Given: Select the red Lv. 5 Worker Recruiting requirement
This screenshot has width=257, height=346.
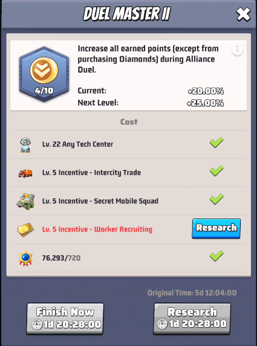Looking at the screenshot, I should (x=97, y=229).
